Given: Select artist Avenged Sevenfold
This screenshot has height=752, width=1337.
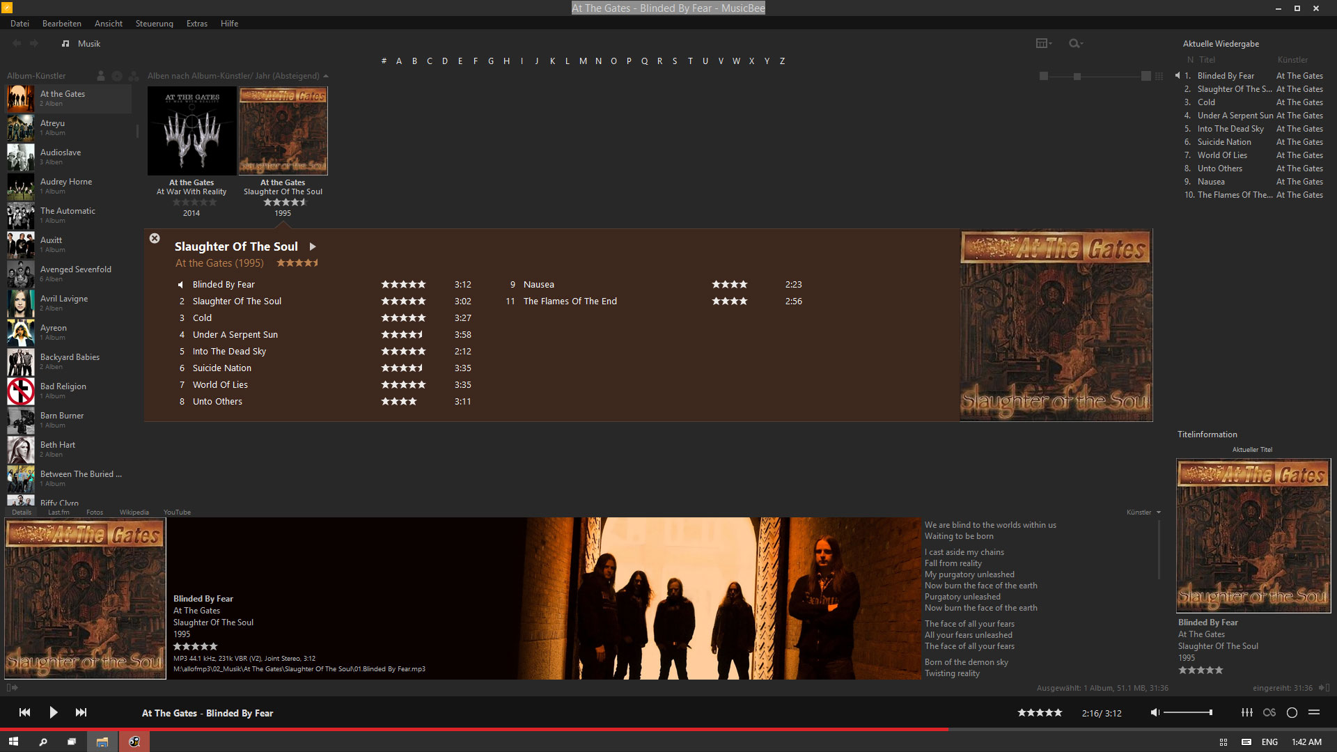Looking at the screenshot, I should [68, 274].
